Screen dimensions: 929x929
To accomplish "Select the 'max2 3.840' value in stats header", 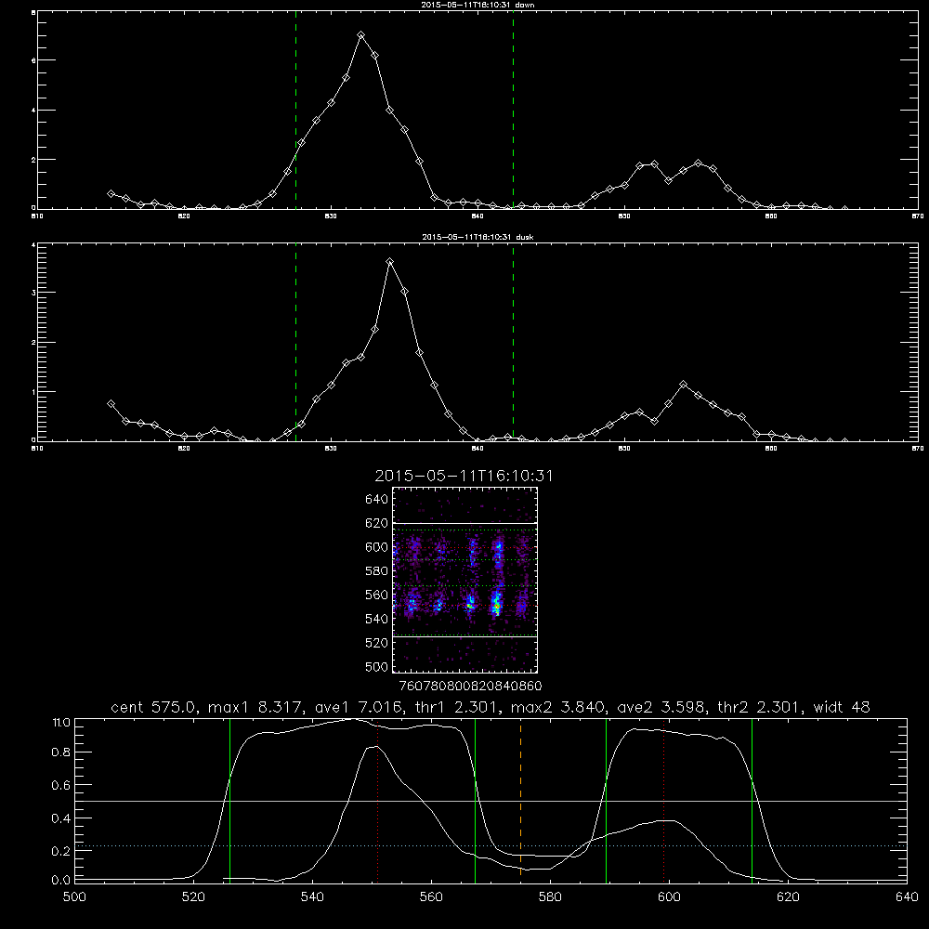I will click(x=558, y=707).
